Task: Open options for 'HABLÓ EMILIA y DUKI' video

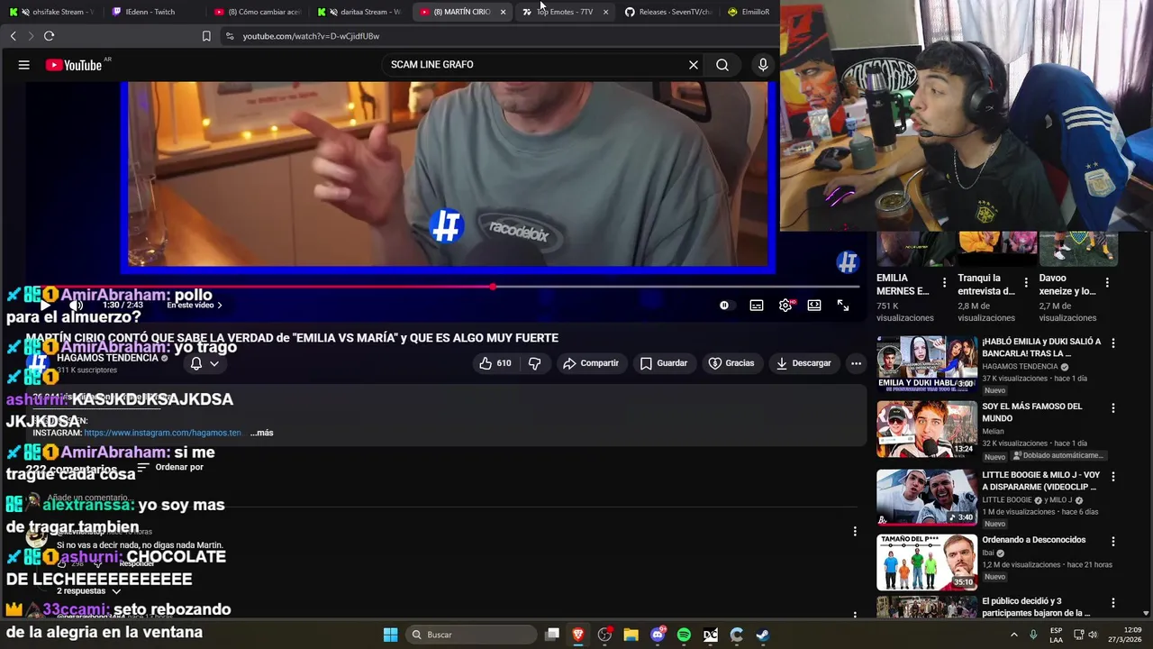Action: [x=1113, y=343]
